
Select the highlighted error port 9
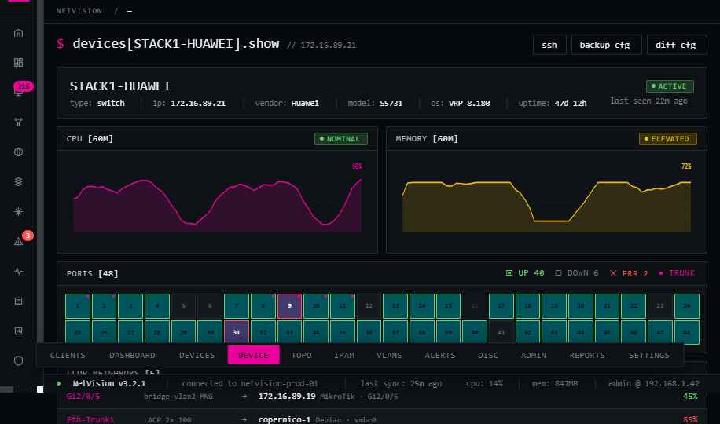[289, 306]
